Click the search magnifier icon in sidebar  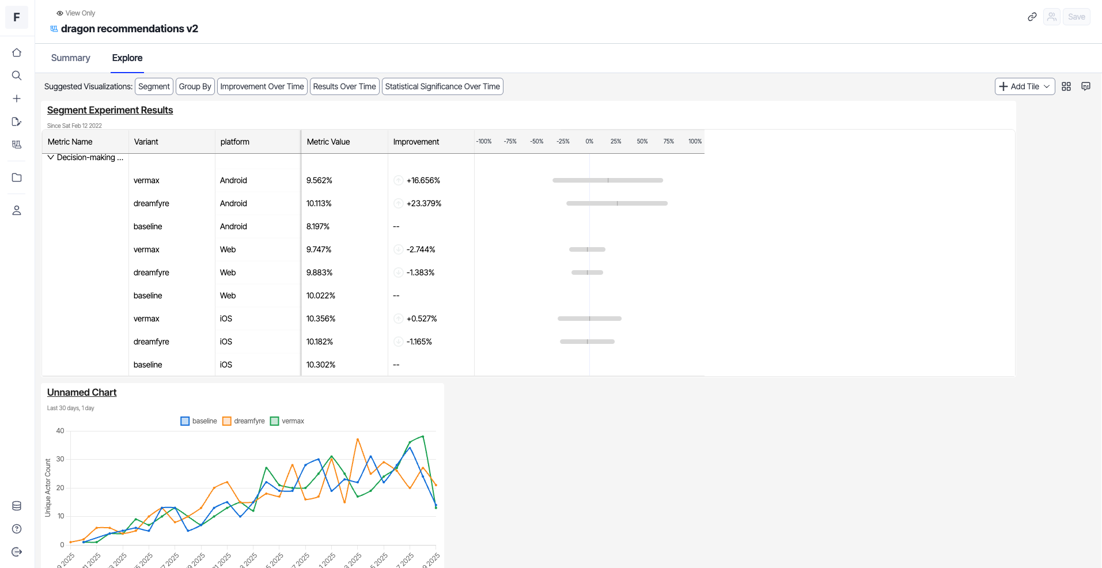(17, 75)
